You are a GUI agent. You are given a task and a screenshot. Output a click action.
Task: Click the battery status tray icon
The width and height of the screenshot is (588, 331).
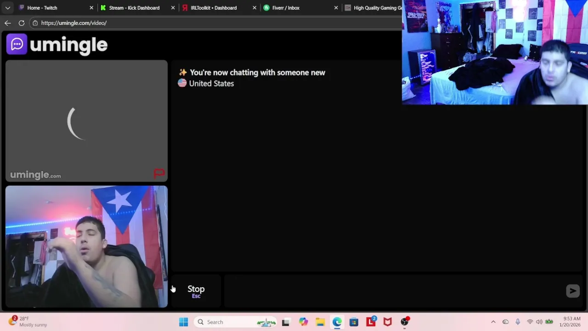(549, 322)
